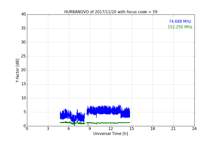This screenshot has height=144, width=216.
Task: Click the x-axis tick label 24
Action: point(194,129)
